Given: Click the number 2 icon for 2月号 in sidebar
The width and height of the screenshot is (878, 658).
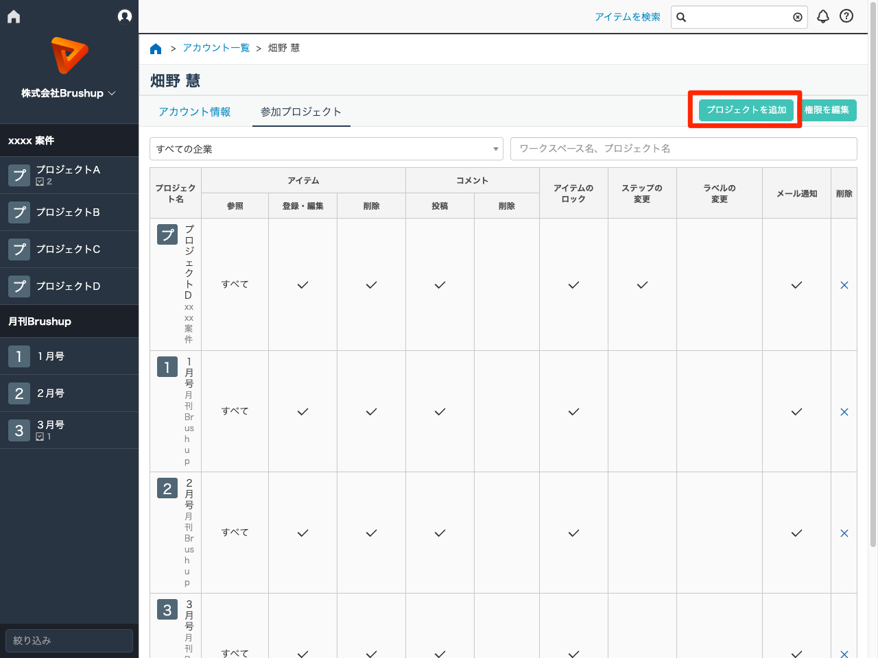Looking at the screenshot, I should point(19,393).
